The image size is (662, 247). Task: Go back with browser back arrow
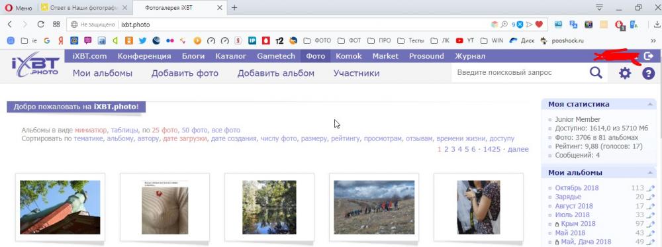pos(10,25)
